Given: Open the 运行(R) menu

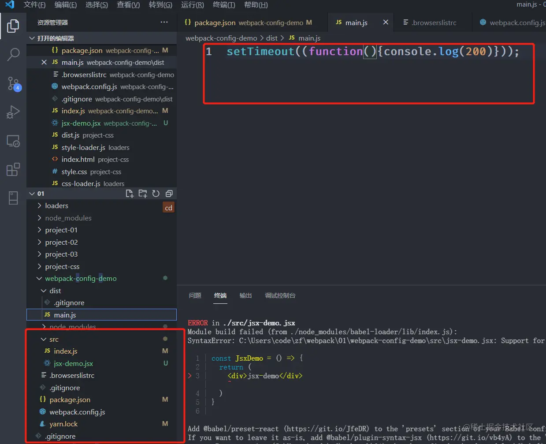Looking at the screenshot, I should click(x=193, y=4).
